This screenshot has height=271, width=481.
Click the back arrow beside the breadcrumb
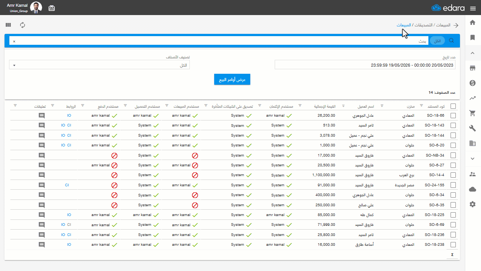click(x=456, y=25)
